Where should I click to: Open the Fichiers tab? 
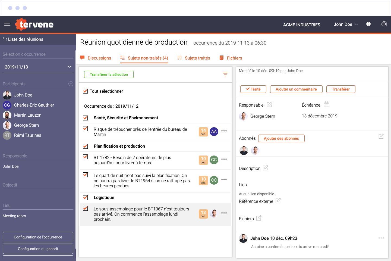pyautogui.click(x=231, y=58)
